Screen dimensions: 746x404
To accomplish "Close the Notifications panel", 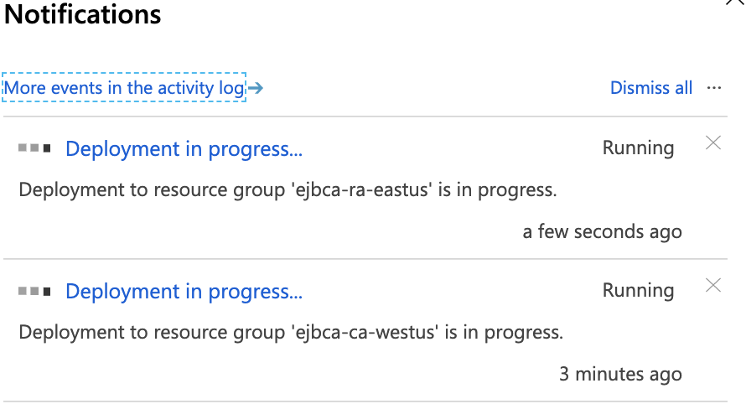I will (737, 3).
